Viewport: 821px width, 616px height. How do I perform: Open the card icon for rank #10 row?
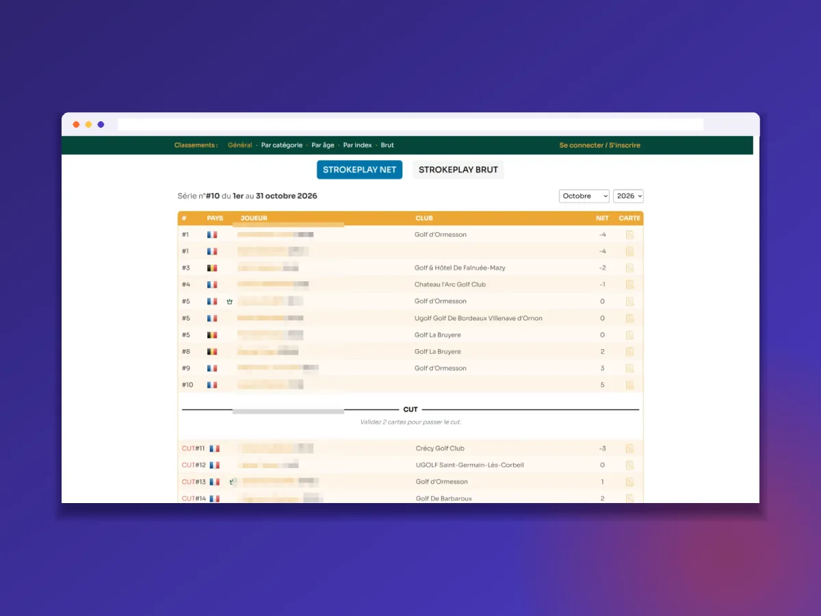[629, 385]
